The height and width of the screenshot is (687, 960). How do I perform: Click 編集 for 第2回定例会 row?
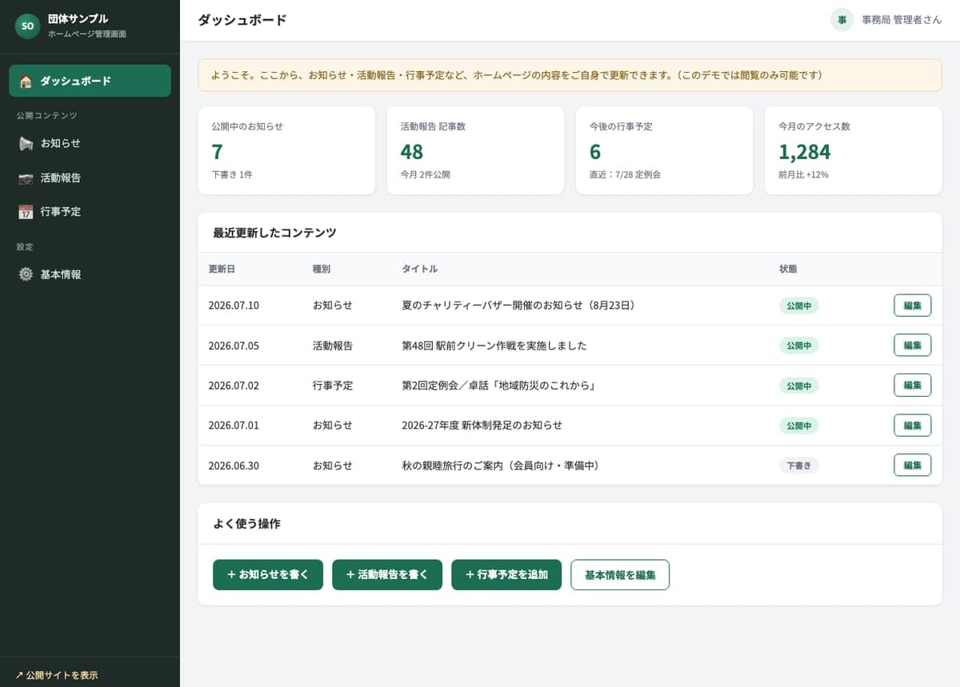[x=912, y=385]
